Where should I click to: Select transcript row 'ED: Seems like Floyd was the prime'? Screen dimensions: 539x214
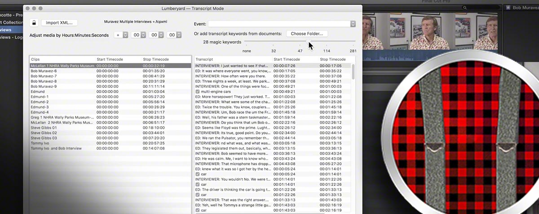point(272,128)
